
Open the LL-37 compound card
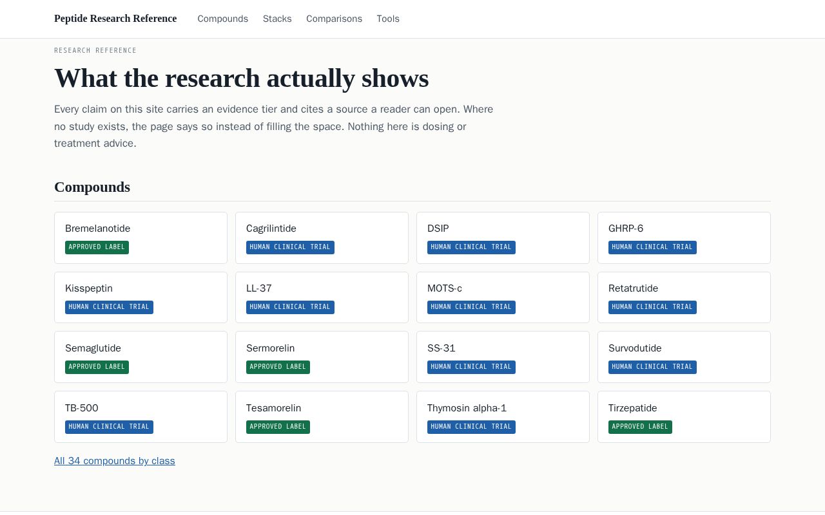click(322, 297)
